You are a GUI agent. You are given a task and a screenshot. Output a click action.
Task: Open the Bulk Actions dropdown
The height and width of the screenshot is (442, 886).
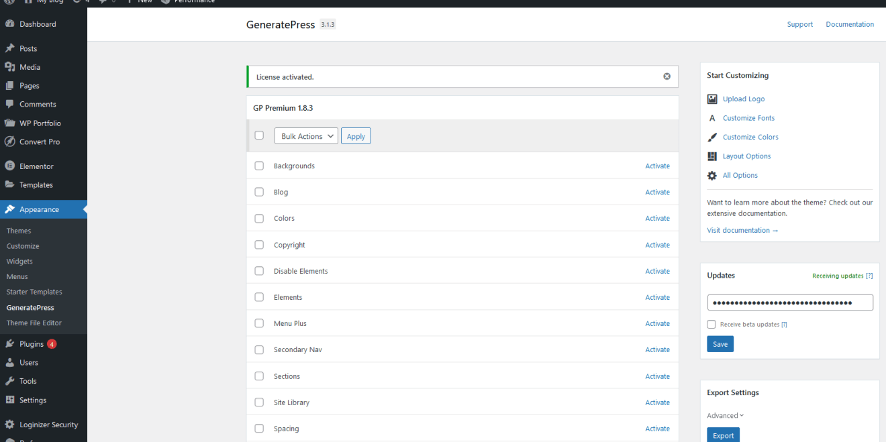(x=305, y=135)
